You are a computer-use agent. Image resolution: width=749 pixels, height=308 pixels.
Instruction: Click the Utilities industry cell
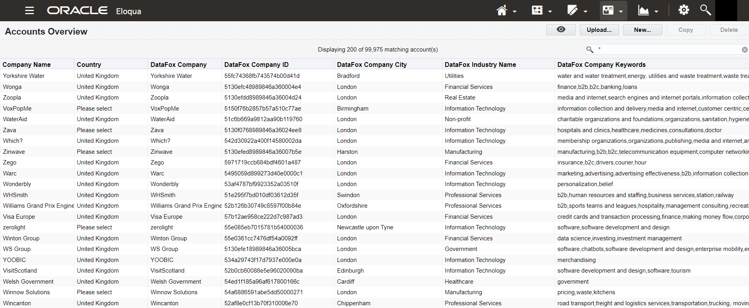tap(454, 76)
